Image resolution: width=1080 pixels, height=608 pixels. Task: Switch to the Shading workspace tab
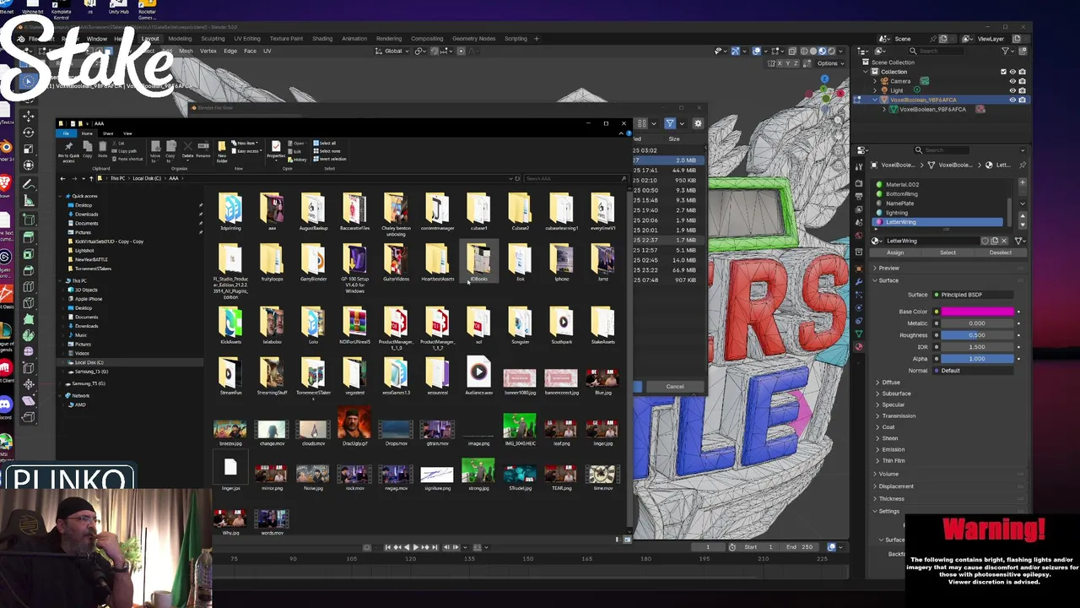[x=322, y=39]
